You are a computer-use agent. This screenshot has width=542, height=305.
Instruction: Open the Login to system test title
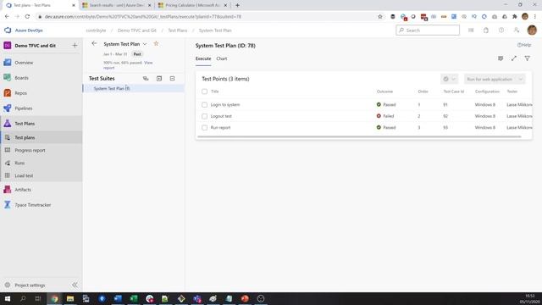225,105
